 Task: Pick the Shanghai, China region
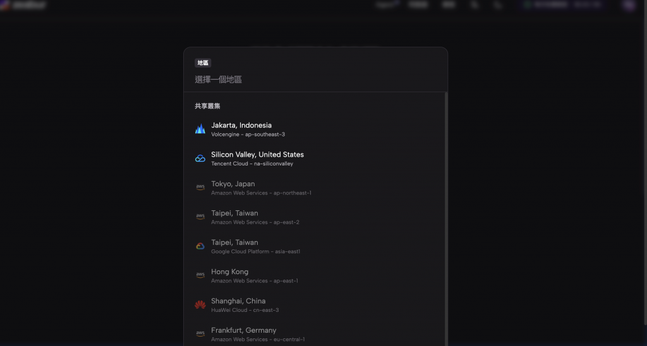click(x=315, y=305)
